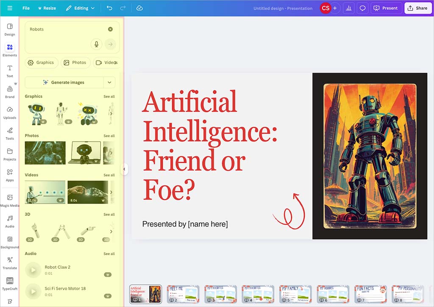Open Magic Media in the sidebar
This screenshot has height=307, width=434.
(9, 199)
